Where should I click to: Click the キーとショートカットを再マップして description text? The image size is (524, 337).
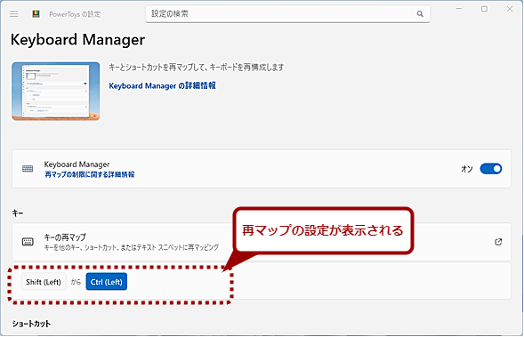(197, 67)
